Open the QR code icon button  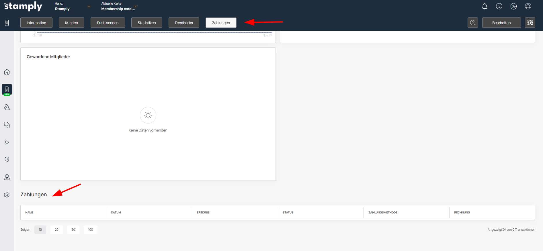coord(530,23)
